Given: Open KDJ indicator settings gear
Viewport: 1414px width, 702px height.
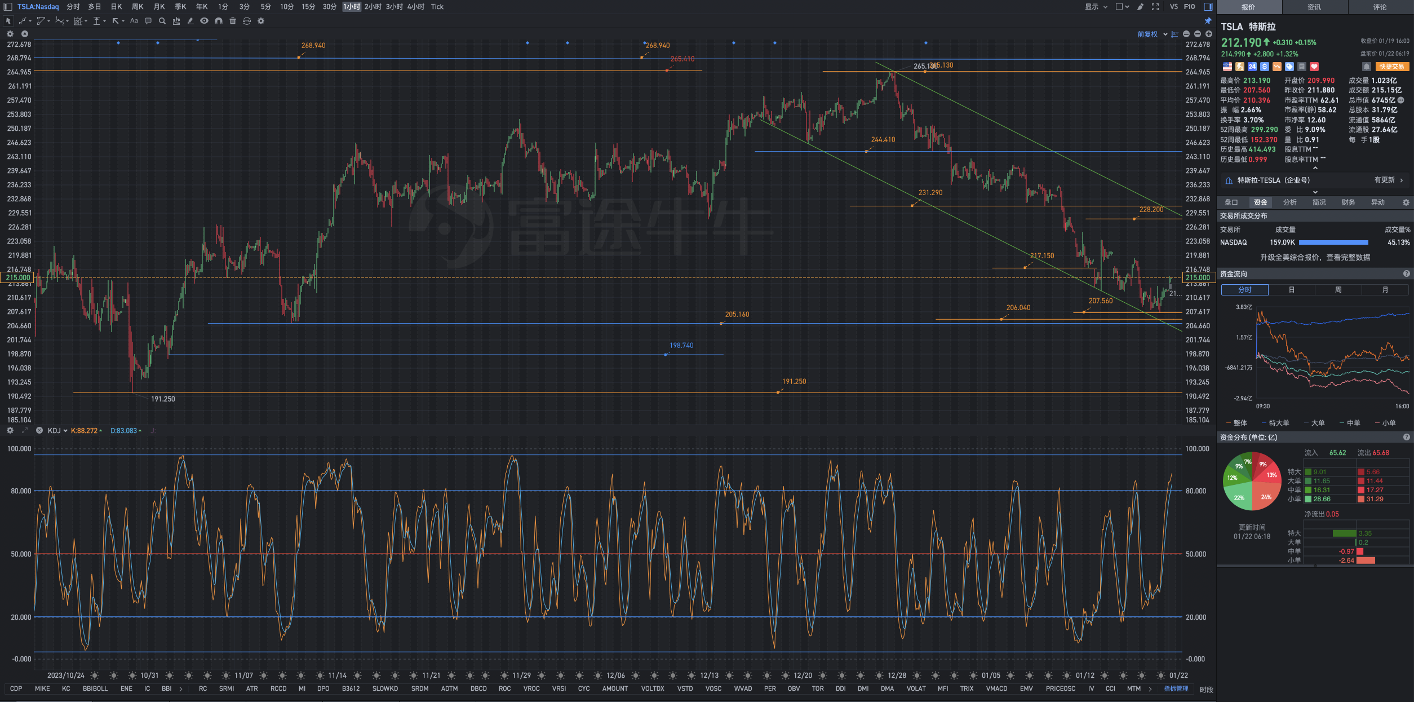Looking at the screenshot, I should point(10,430).
